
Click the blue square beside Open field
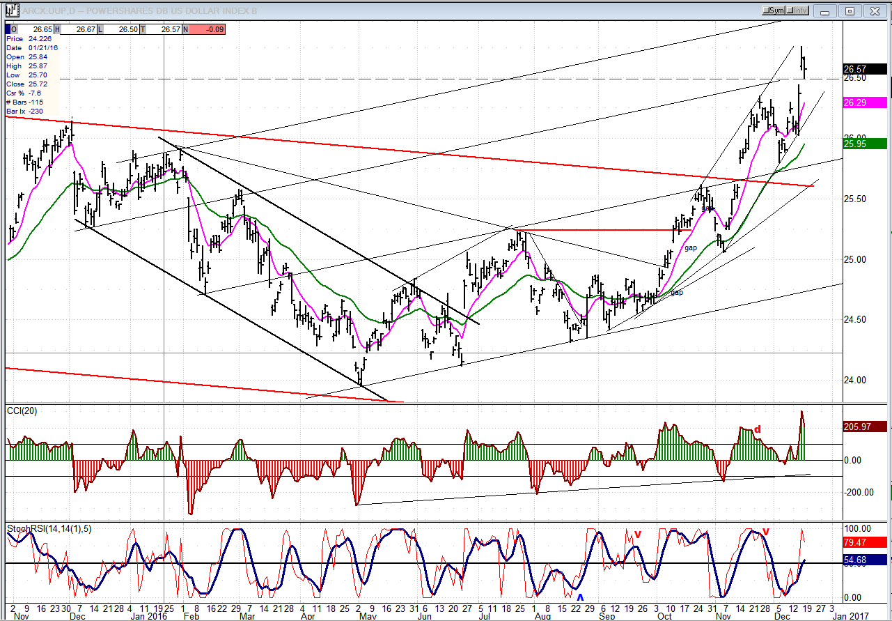pyautogui.click(x=9, y=29)
